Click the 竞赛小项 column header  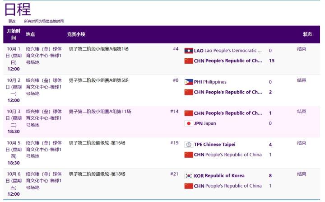76,34
